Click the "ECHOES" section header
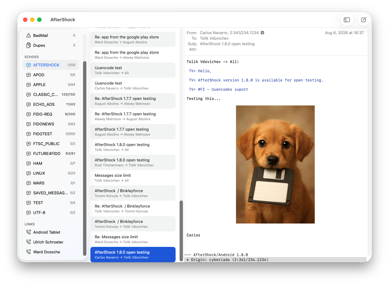Image resolution: width=389 pixels, height=285 pixels. [32, 57]
